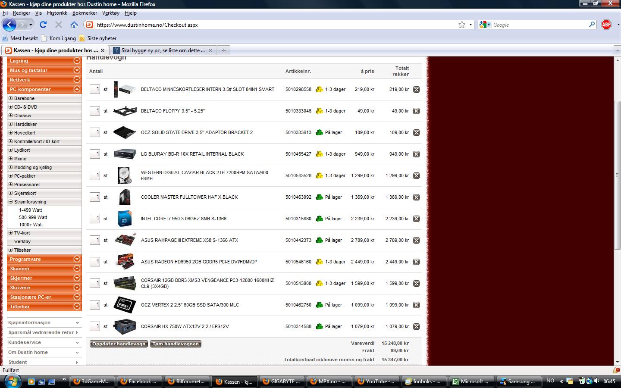621x388 pixels.
Task: Open OCZ VERTEX 2 60GB SSD link
Action: click(x=190, y=305)
